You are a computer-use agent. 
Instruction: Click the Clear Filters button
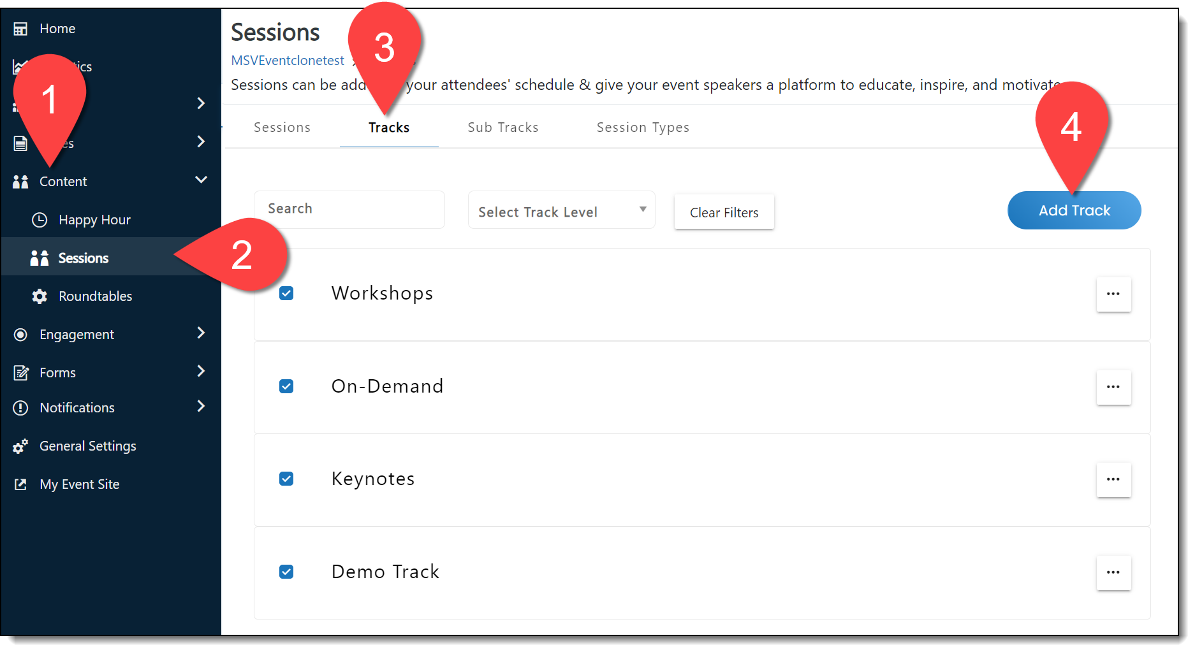click(724, 212)
